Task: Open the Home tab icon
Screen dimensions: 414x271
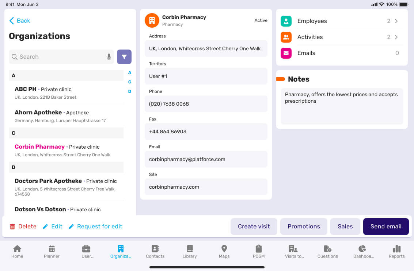Action: [x=17, y=249]
